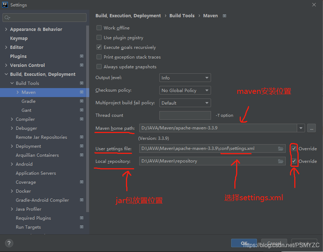
Task: Click the Local repository path field
Action: tap(212, 161)
